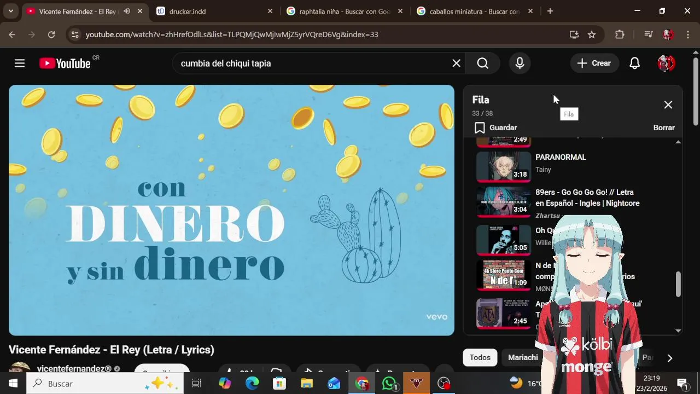Image resolution: width=700 pixels, height=394 pixels.
Task: Open Windows notification center icon
Action: coord(682,384)
